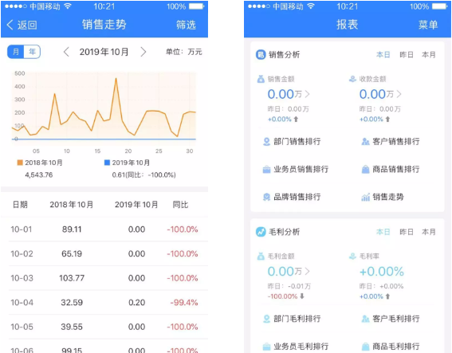This screenshot has height=353, width=452.
Task: Open 品牌销售排行
Action: pyautogui.click(x=297, y=197)
